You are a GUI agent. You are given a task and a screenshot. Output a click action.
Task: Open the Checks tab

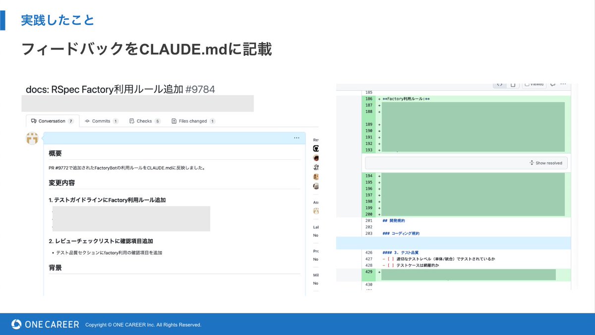pos(145,121)
